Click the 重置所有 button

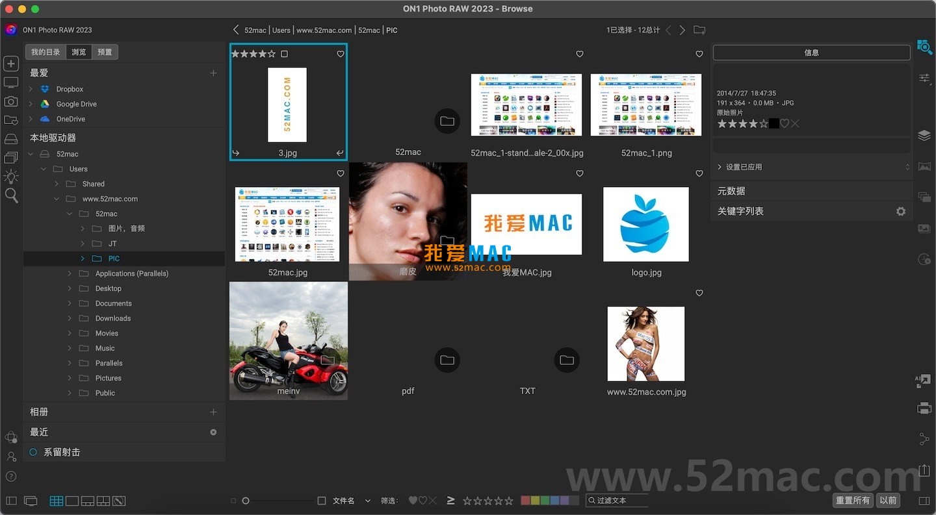pyautogui.click(x=852, y=501)
